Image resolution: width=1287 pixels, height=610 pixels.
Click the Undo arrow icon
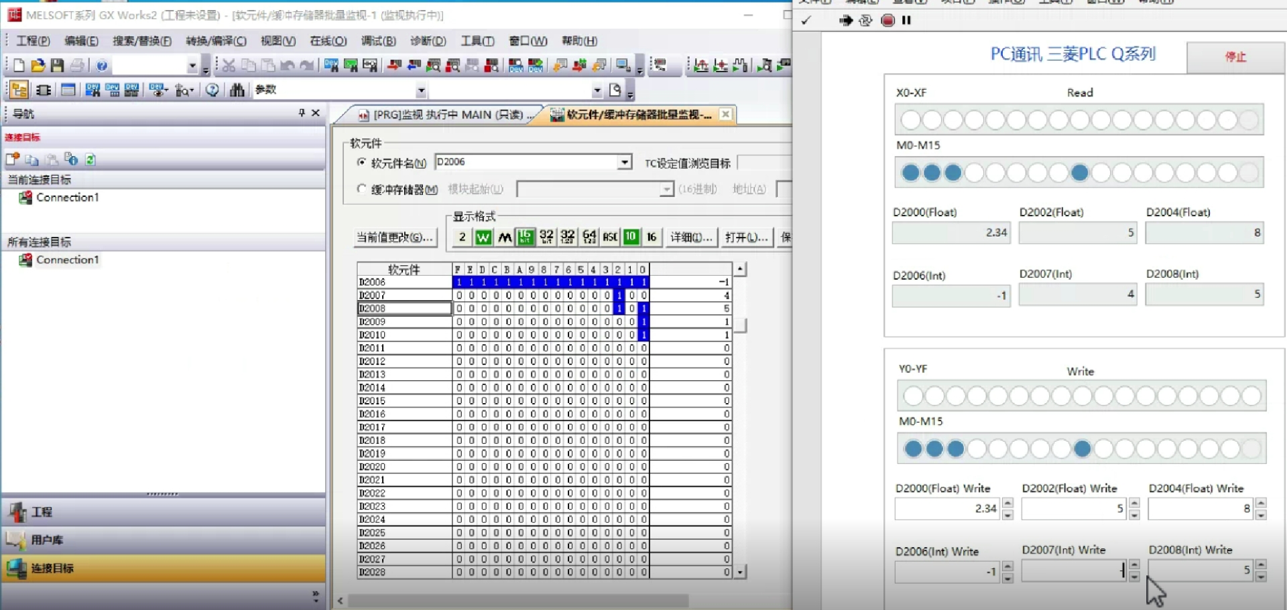click(x=288, y=65)
